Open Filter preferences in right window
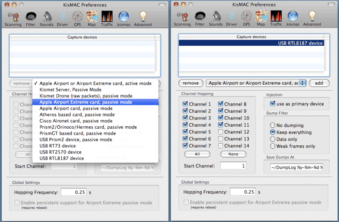This screenshot has height=222, width=339. [x=200, y=19]
